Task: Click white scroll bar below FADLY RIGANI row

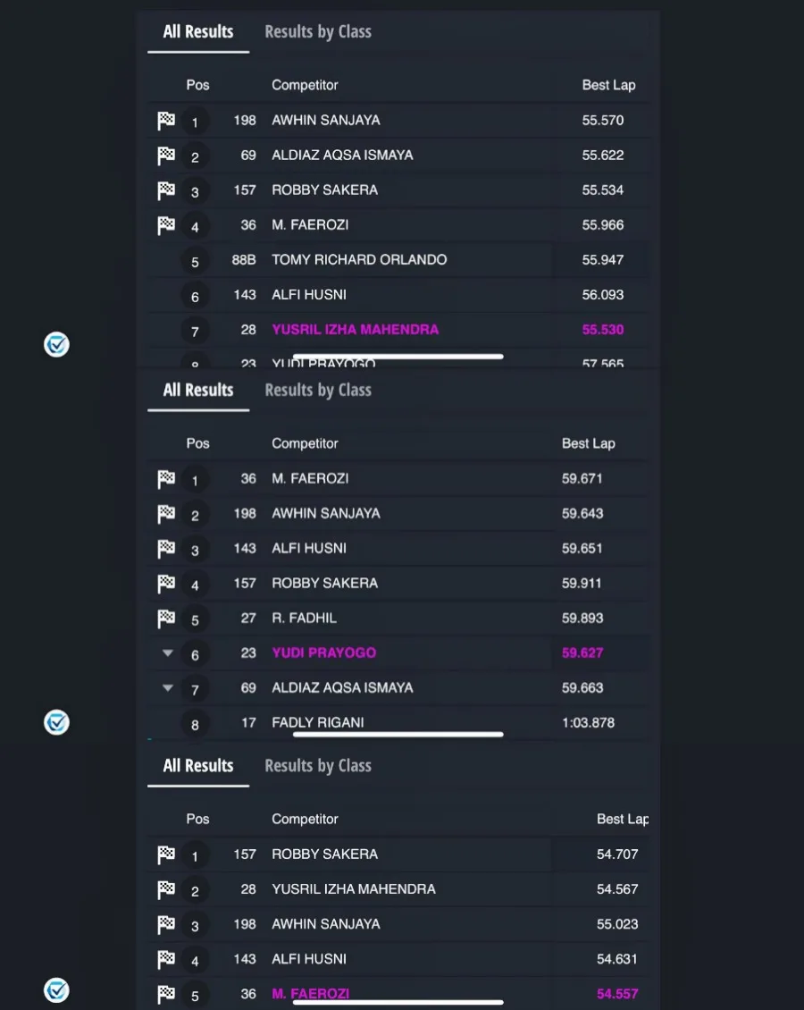Action: click(398, 735)
